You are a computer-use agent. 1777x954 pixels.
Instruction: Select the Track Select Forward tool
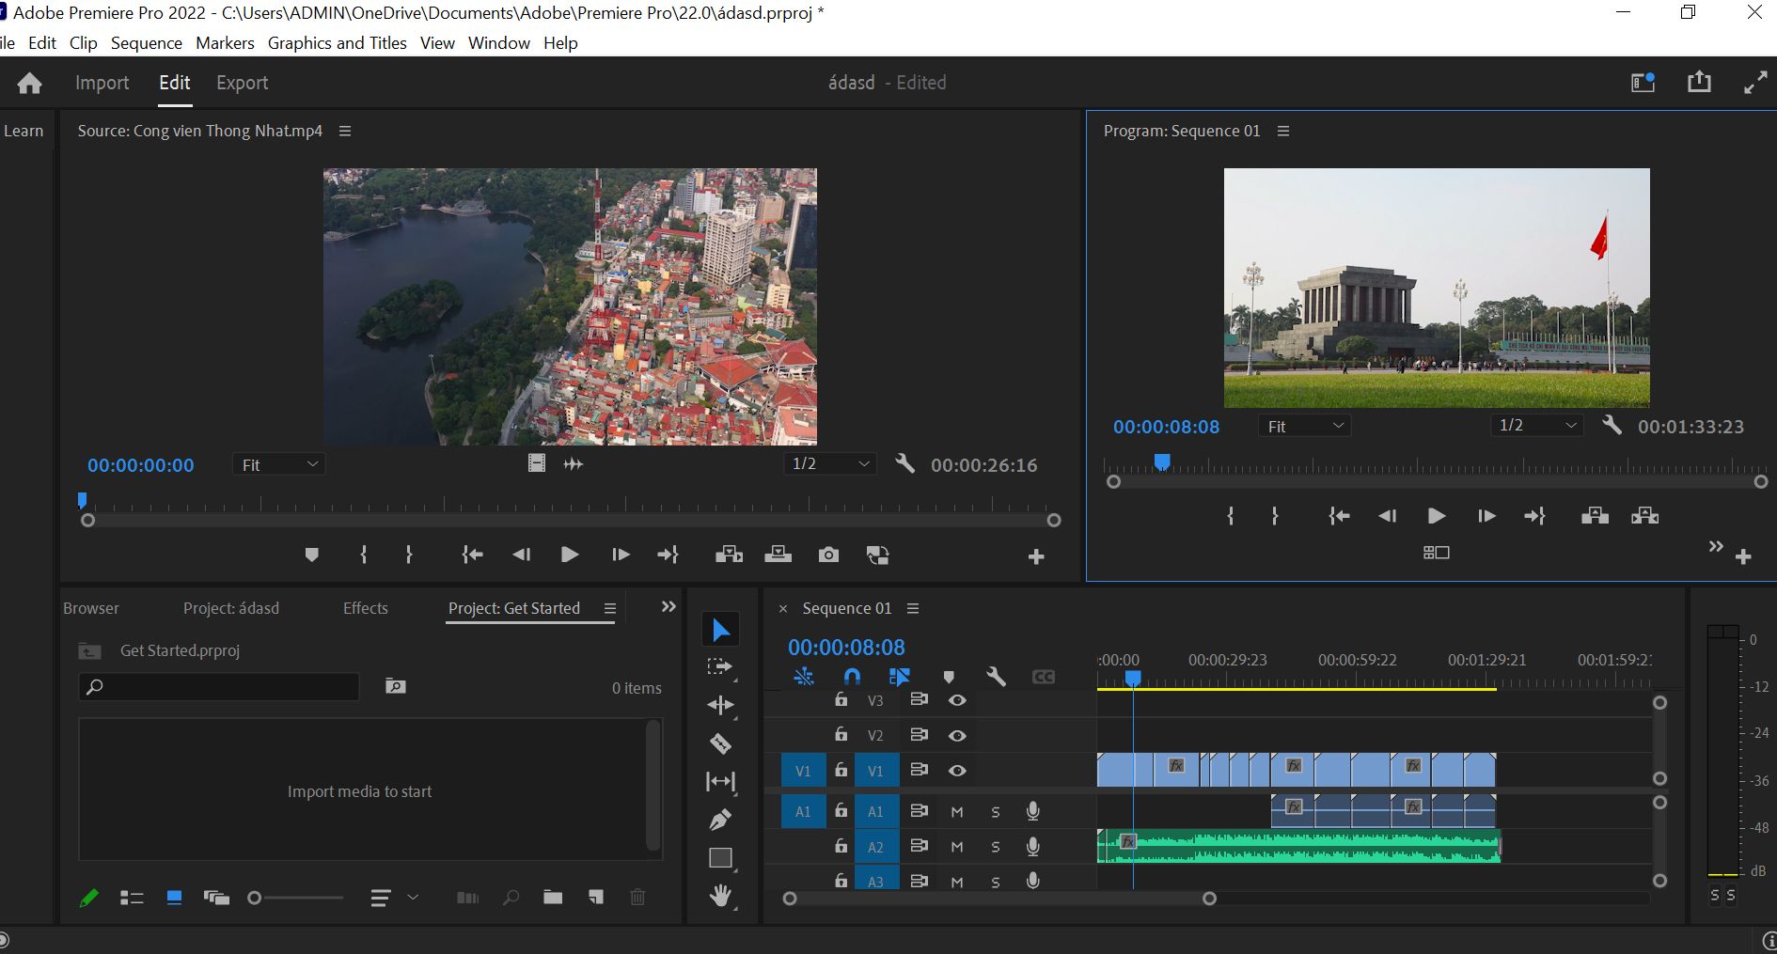tap(720, 667)
